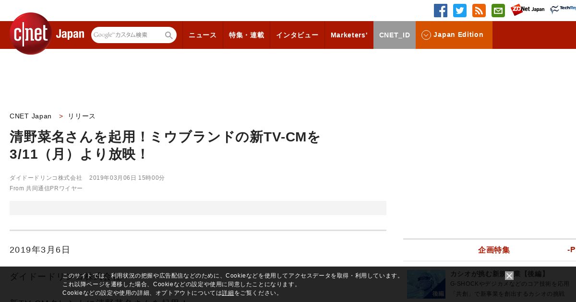Submit search with magnifier icon
576x302 pixels.
[168, 35]
